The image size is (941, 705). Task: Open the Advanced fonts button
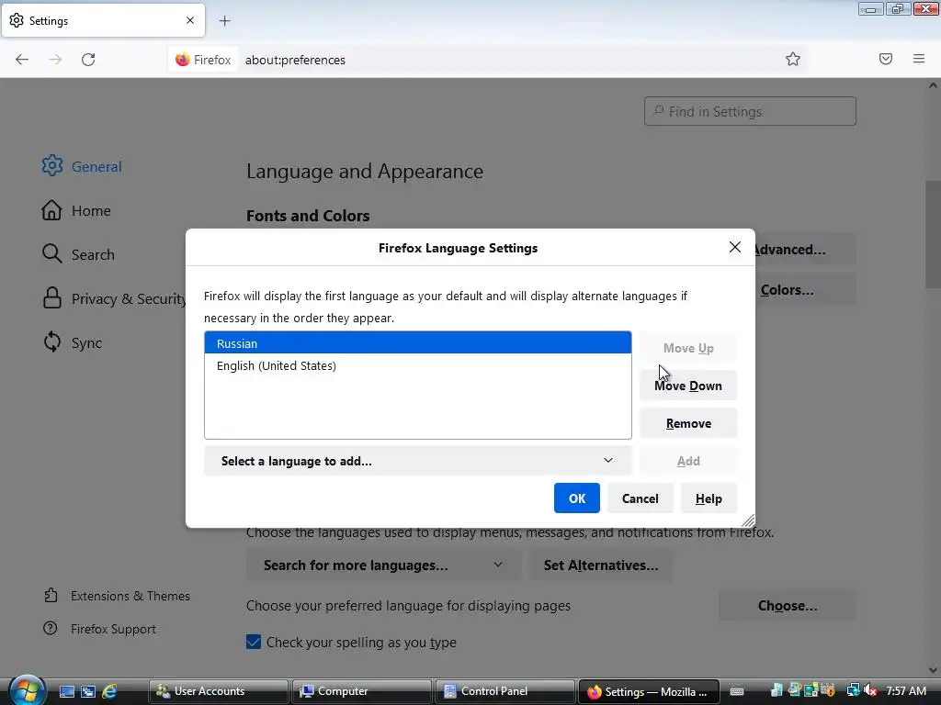pos(804,250)
